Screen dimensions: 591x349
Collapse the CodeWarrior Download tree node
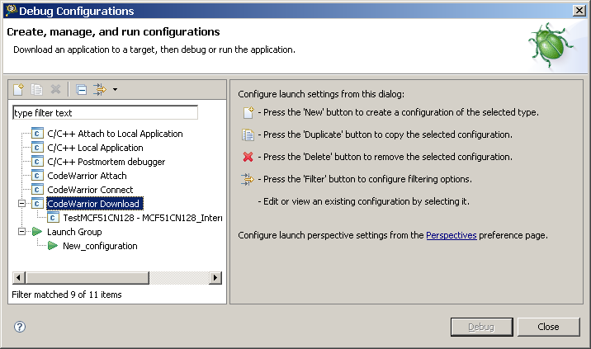click(x=21, y=204)
